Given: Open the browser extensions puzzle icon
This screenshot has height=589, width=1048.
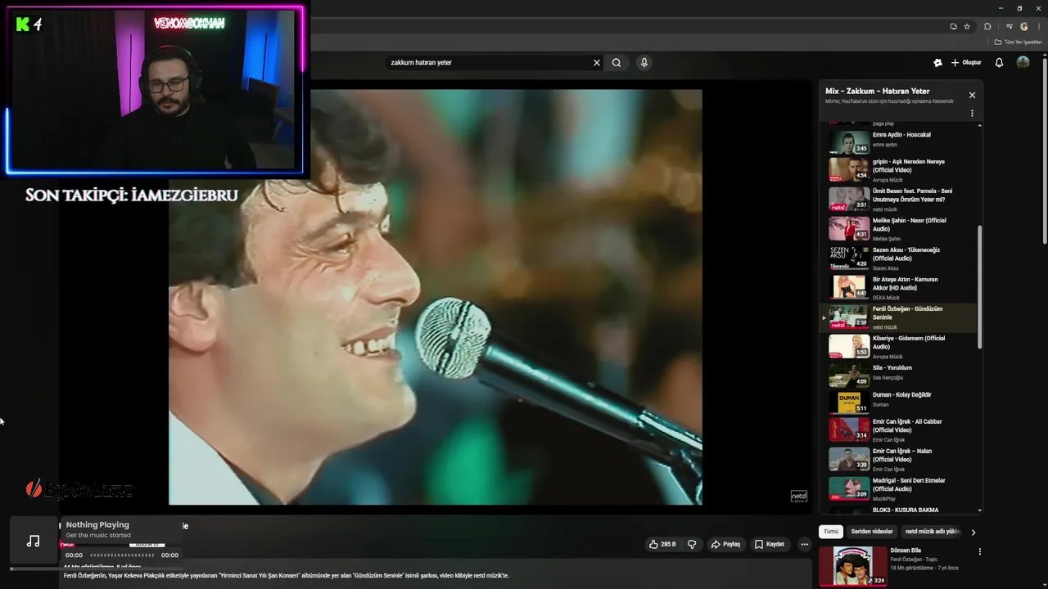Looking at the screenshot, I should pos(987,26).
